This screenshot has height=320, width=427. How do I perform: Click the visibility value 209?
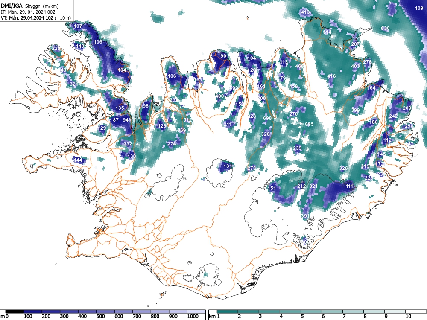point(407,108)
